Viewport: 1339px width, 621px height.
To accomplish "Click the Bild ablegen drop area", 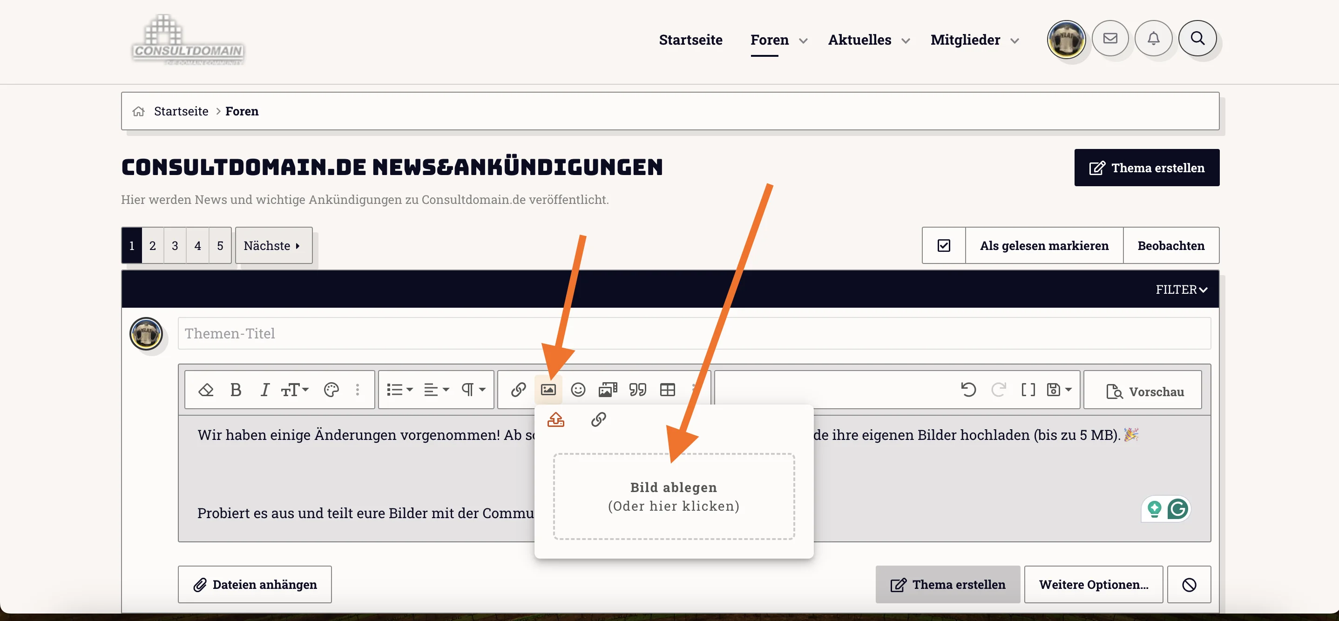I will pyautogui.click(x=674, y=496).
